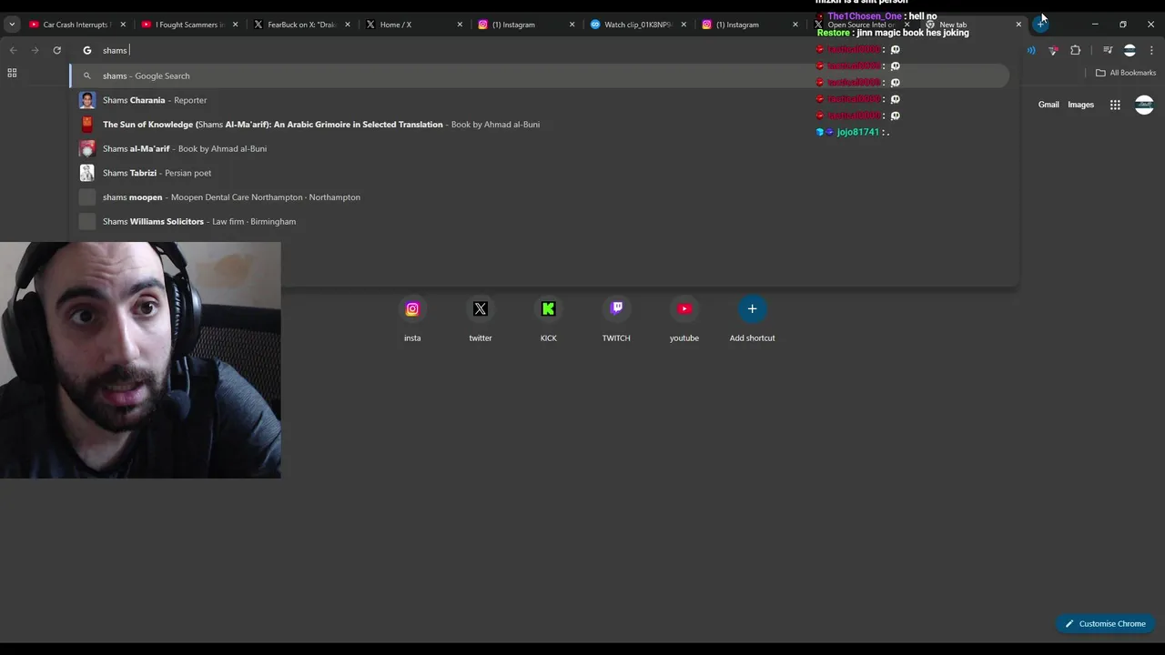
Task: Open the Chrome three-dot menu
Action: coord(1151,50)
